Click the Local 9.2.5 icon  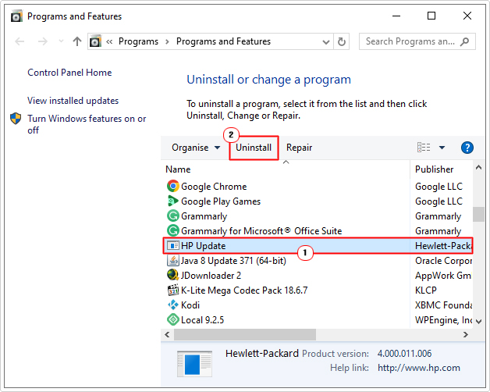[x=172, y=319]
